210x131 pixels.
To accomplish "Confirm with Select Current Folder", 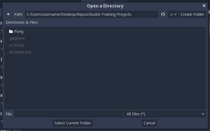I will pos(73,123).
